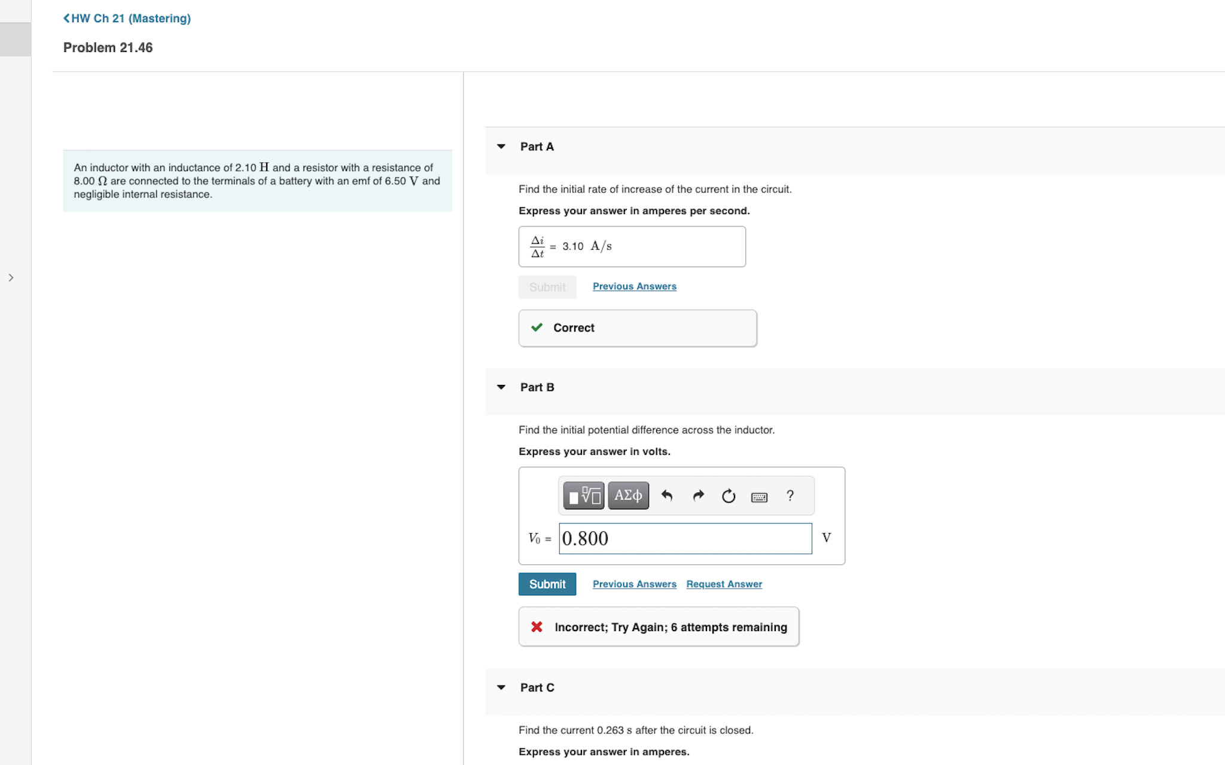The width and height of the screenshot is (1225, 765).
Task: Collapse Part A section triangle
Action: 501,146
